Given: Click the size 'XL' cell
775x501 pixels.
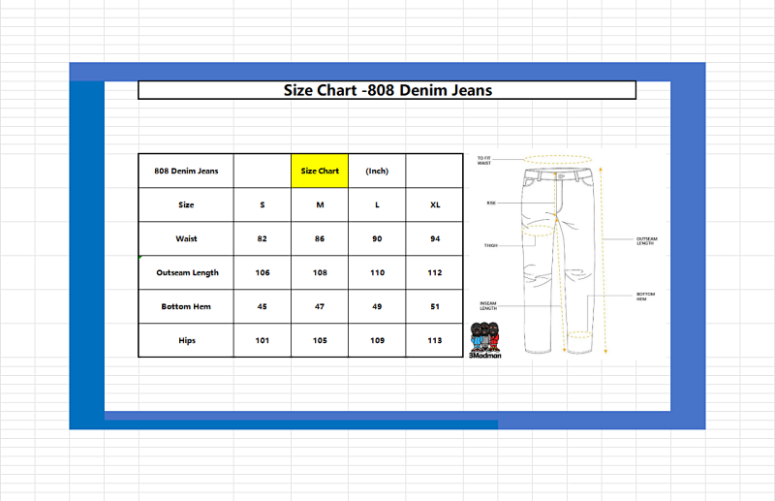Looking at the screenshot, I should pyautogui.click(x=434, y=204).
